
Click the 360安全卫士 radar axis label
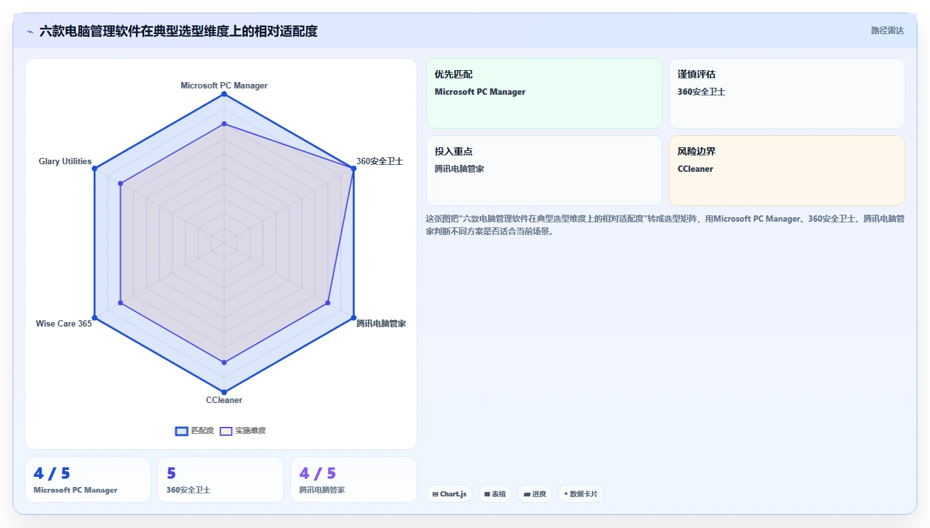click(379, 161)
